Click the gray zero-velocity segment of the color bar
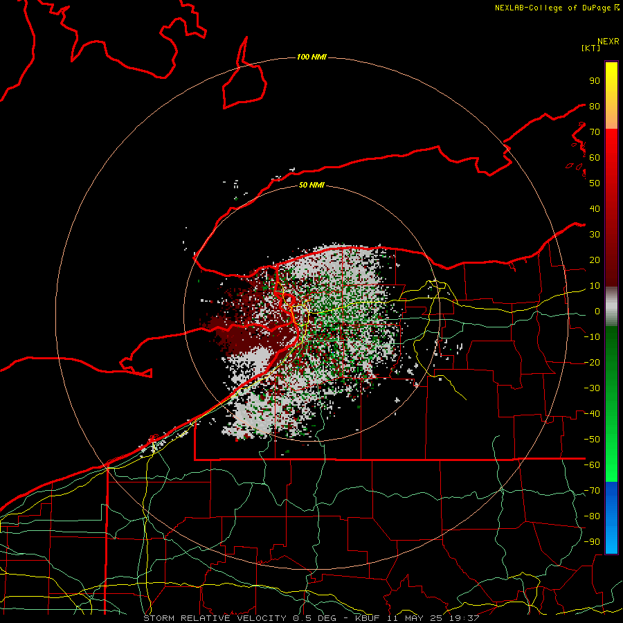 [611, 307]
